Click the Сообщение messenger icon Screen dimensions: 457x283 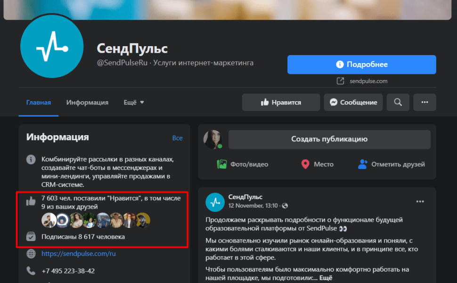pyautogui.click(x=334, y=102)
